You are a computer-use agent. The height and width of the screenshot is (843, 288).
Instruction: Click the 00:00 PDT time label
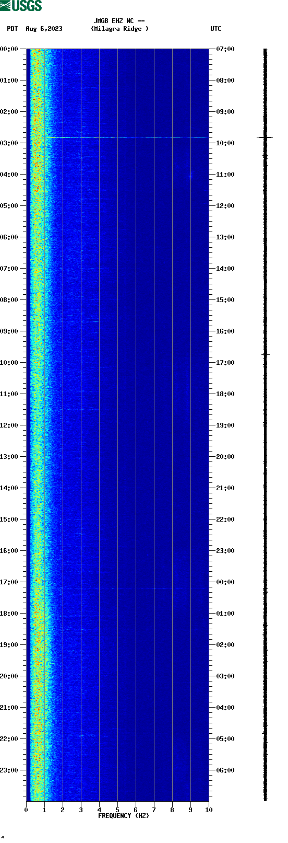[9, 49]
